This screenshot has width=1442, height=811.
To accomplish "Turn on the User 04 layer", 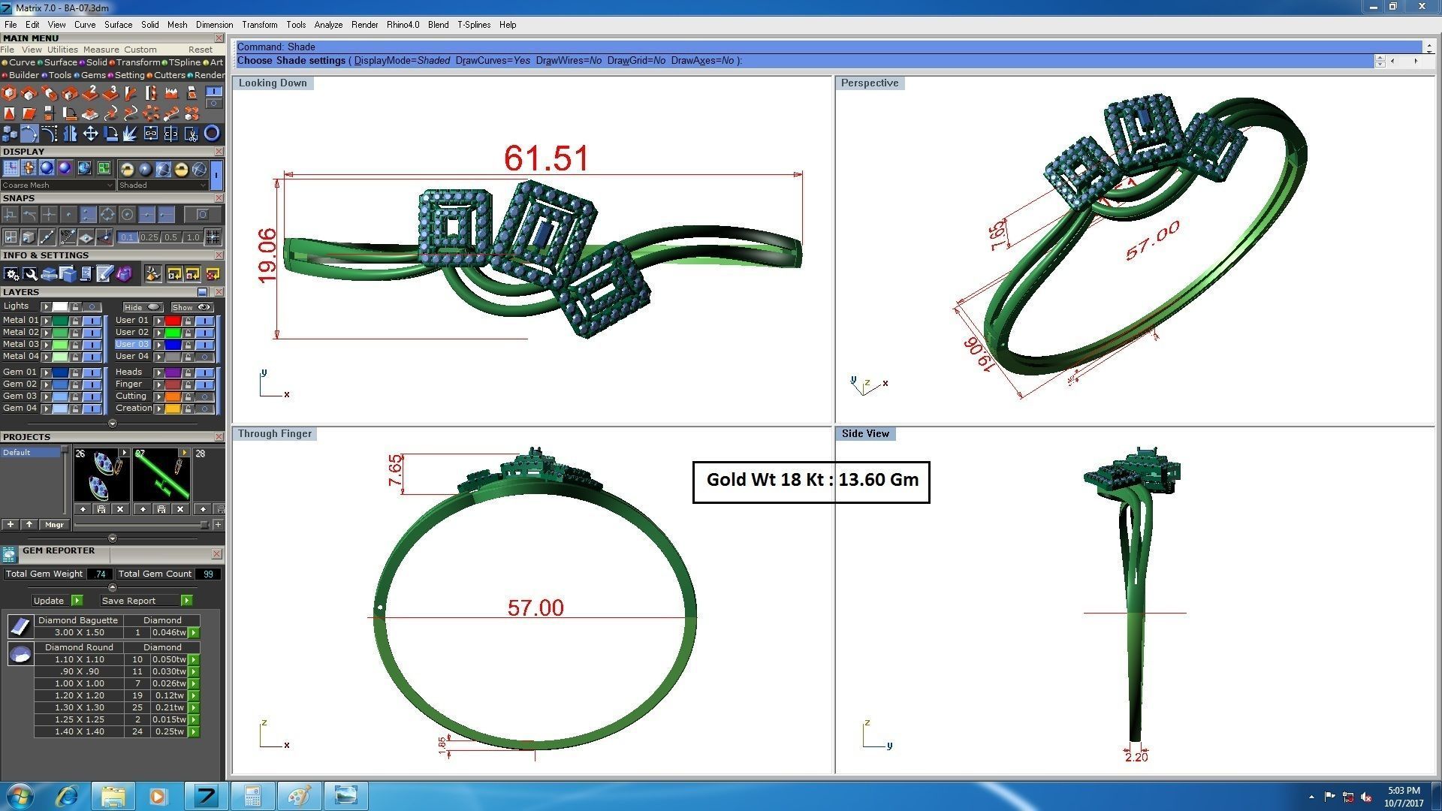I will pyautogui.click(x=204, y=357).
